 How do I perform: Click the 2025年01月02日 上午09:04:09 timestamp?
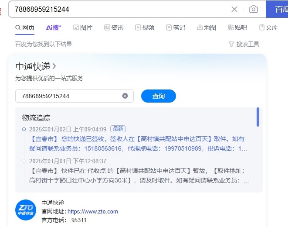tap(68, 129)
